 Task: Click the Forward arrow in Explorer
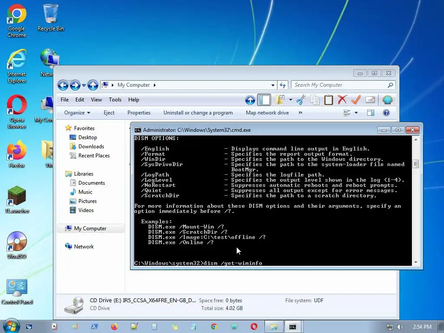[75, 85]
